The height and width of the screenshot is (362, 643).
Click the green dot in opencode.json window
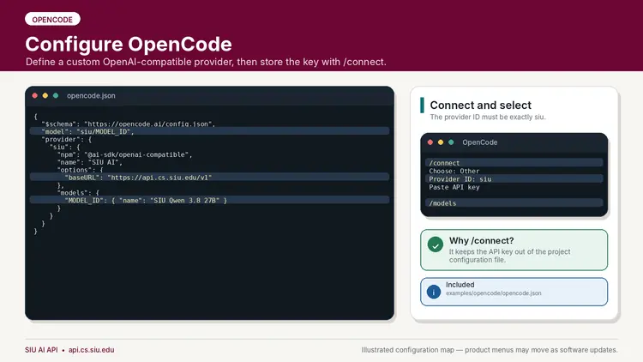56,95
